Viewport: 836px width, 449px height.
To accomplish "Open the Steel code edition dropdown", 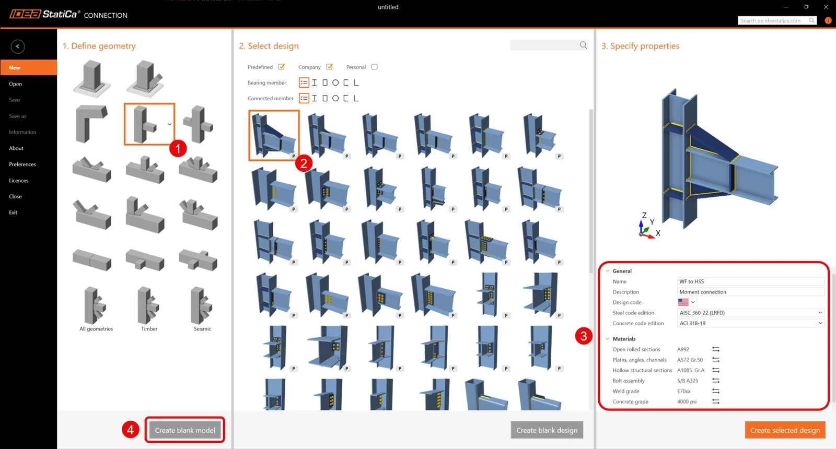I will [751, 313].
